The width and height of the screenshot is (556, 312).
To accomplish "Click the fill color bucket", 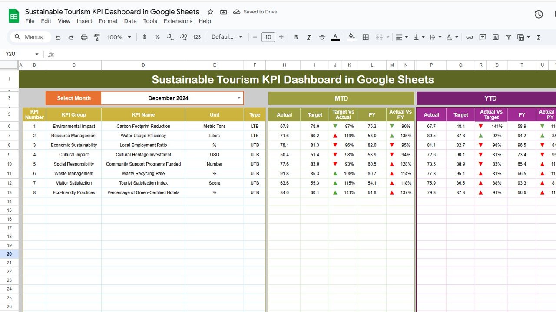I will (x=352, y=37).
